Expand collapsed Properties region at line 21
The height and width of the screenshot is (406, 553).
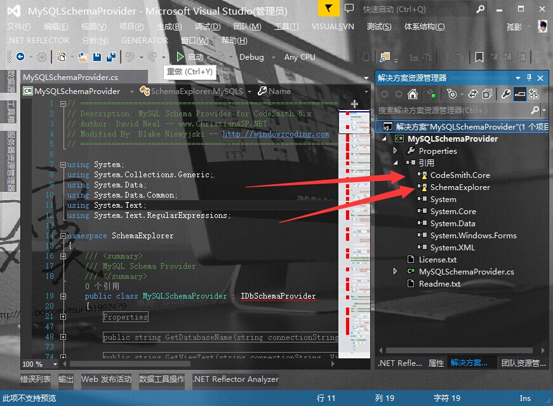[x=63, y=316]
